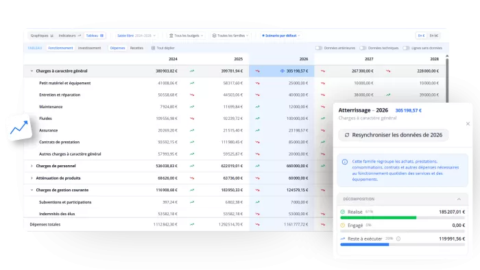Open the Tous les budgets dropdown

[x=186, y=36]
